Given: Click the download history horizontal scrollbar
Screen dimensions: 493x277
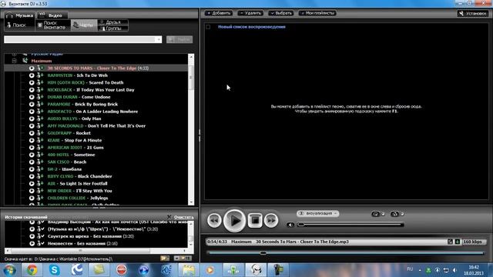Looking at the screenshot, I should click(96, 251).
